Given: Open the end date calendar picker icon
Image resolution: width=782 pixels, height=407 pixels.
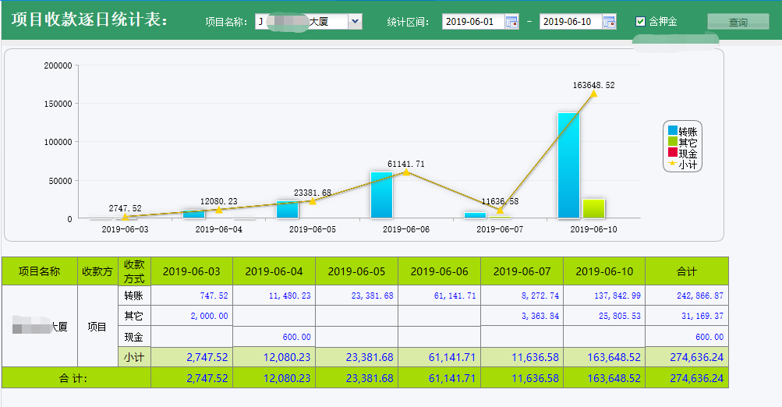Looking at the screenshot, I should [609, 22].
